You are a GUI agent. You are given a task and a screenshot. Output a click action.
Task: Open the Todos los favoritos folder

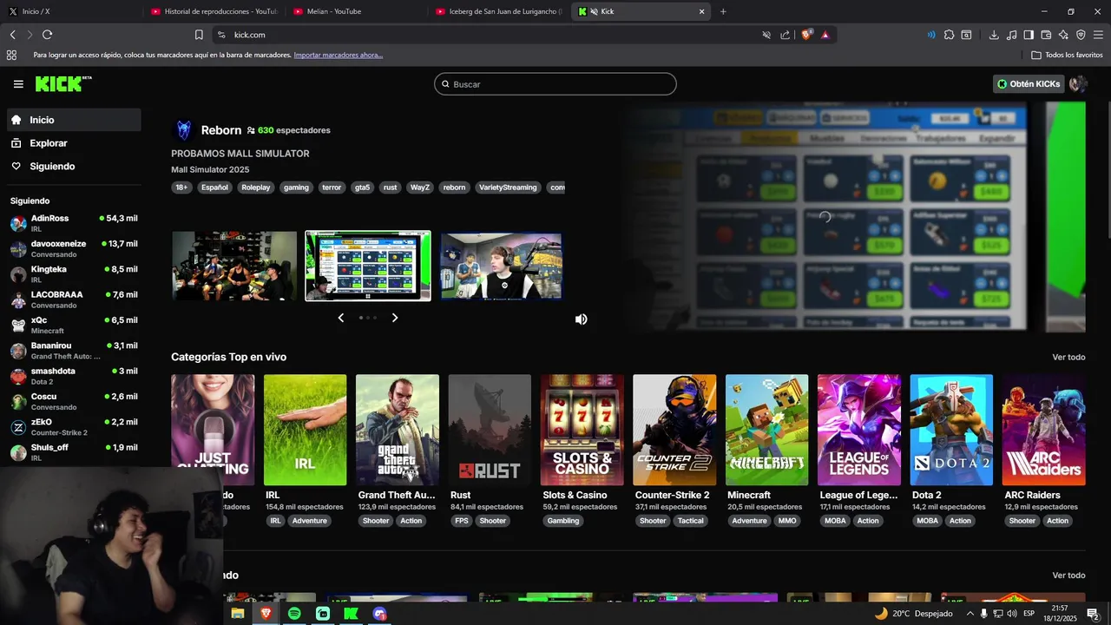click(x=1067, y=55)
